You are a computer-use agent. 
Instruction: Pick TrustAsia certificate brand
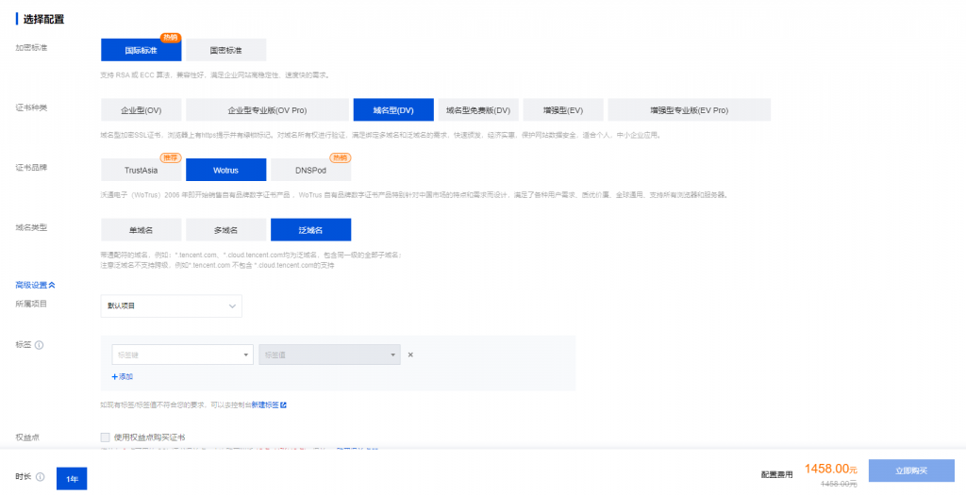142,170
